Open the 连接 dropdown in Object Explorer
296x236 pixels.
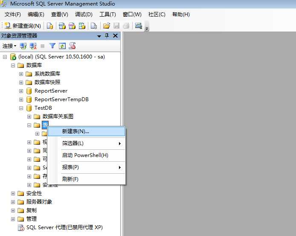coord(9,46)
